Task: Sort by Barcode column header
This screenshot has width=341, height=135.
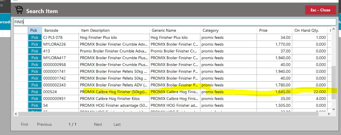Action: tap(51, 30)
